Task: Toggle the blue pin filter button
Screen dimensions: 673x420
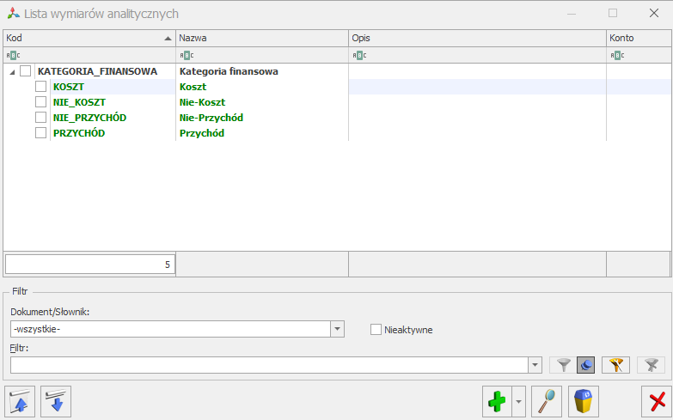Action: (x=586, y=365)
